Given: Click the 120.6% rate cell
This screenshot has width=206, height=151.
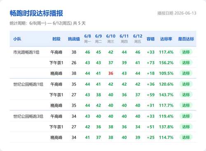Looking at the screenshot, I should point(166,84).
